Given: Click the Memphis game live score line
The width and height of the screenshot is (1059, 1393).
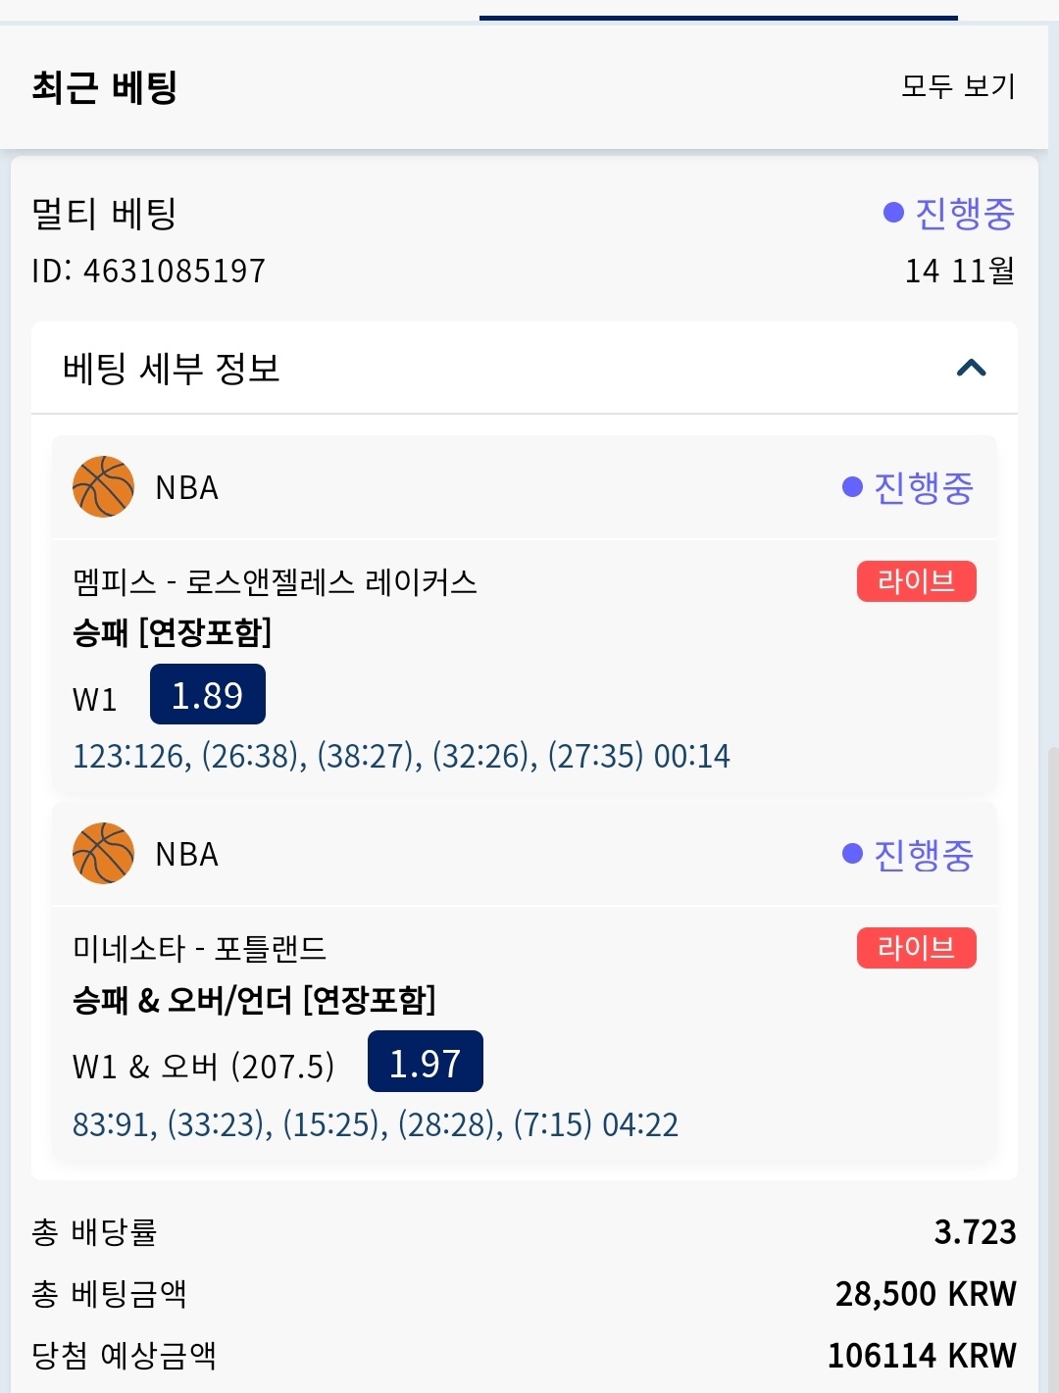Looking at the screenshot, I should pyautogui.click(x=401, y=756).
